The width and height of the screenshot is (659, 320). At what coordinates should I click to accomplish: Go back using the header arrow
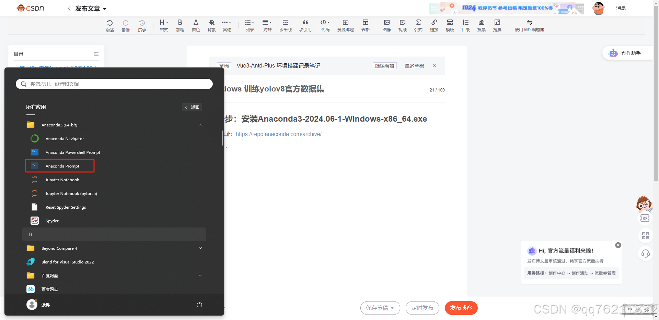[69, 9]
